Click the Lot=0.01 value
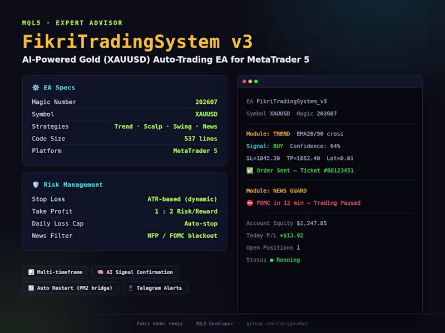 340,158
